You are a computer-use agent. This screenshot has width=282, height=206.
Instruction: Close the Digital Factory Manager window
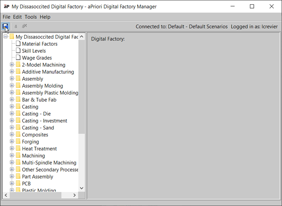pos(271,7)
